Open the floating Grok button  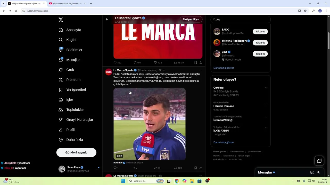click(x=319, y=161)
